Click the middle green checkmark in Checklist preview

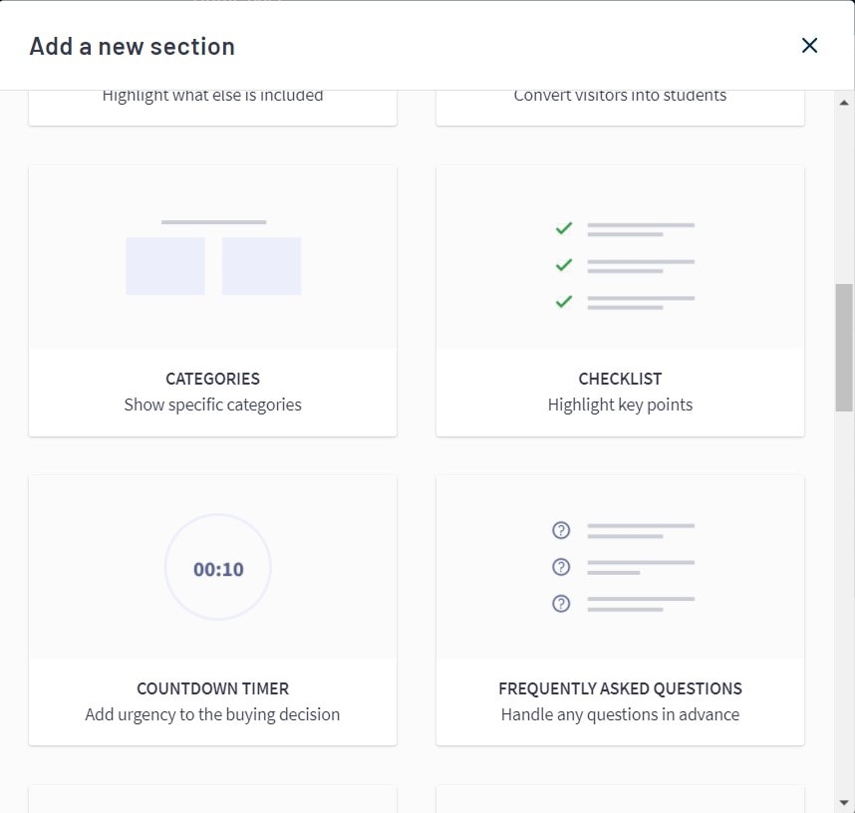[564, 265]
